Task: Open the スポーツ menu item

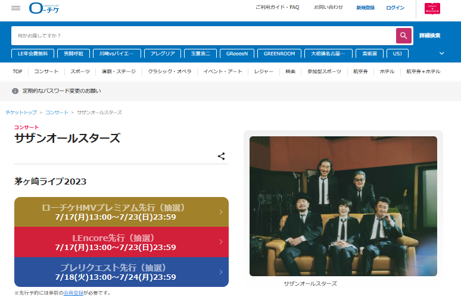Action: pos(80,71)
